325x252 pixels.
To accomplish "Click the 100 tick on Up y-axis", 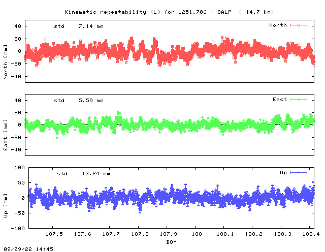I will click(x=19, y=167).
